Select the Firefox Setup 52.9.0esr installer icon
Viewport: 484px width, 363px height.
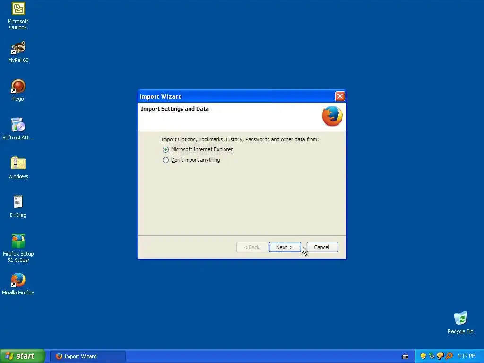[18, 249]
